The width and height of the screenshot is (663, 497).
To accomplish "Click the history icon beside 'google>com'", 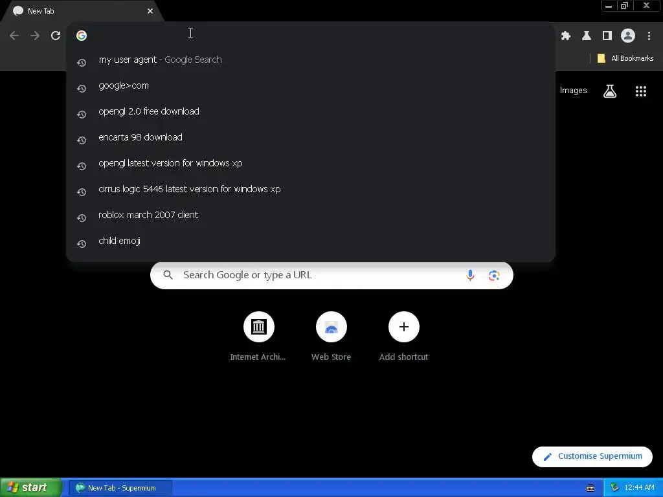I will 82,88.
